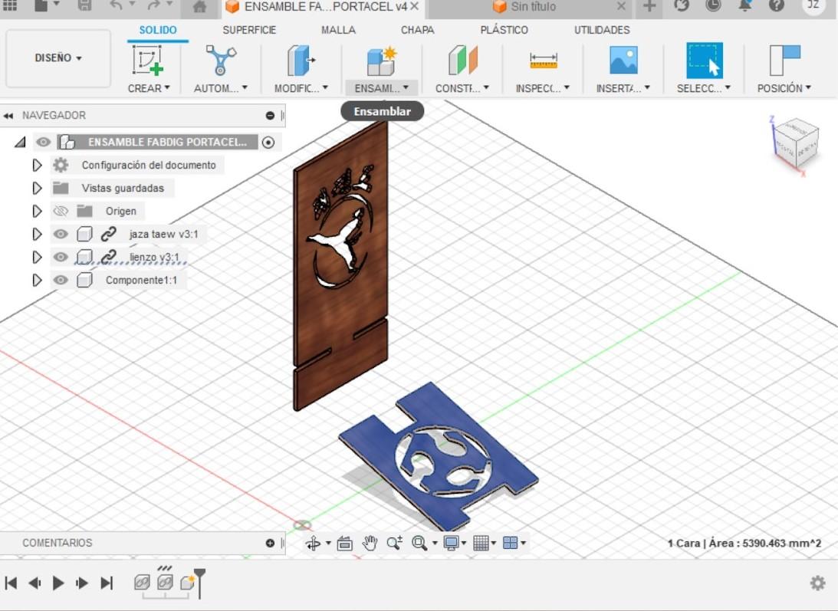
Task: Switch to the CHAPA tab
Action: click(x=417, y=30)
